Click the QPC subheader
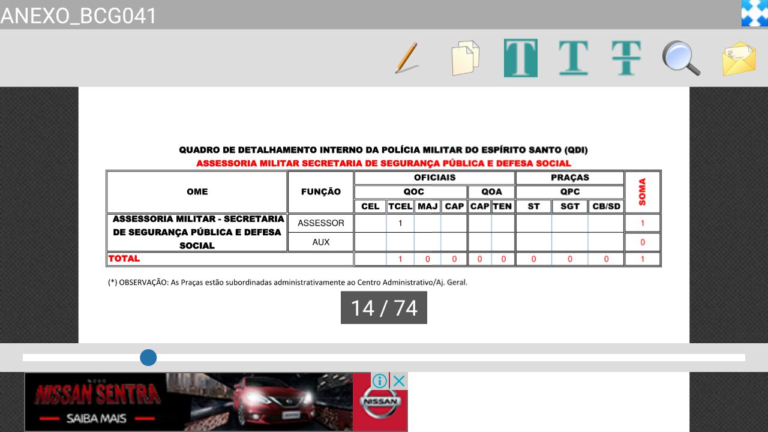This screenshot has width=768, height=432. coord(570,192)
